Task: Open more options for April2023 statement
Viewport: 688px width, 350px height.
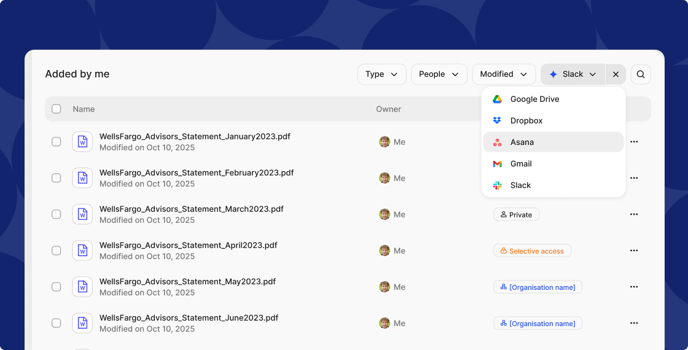Action: 634,251
